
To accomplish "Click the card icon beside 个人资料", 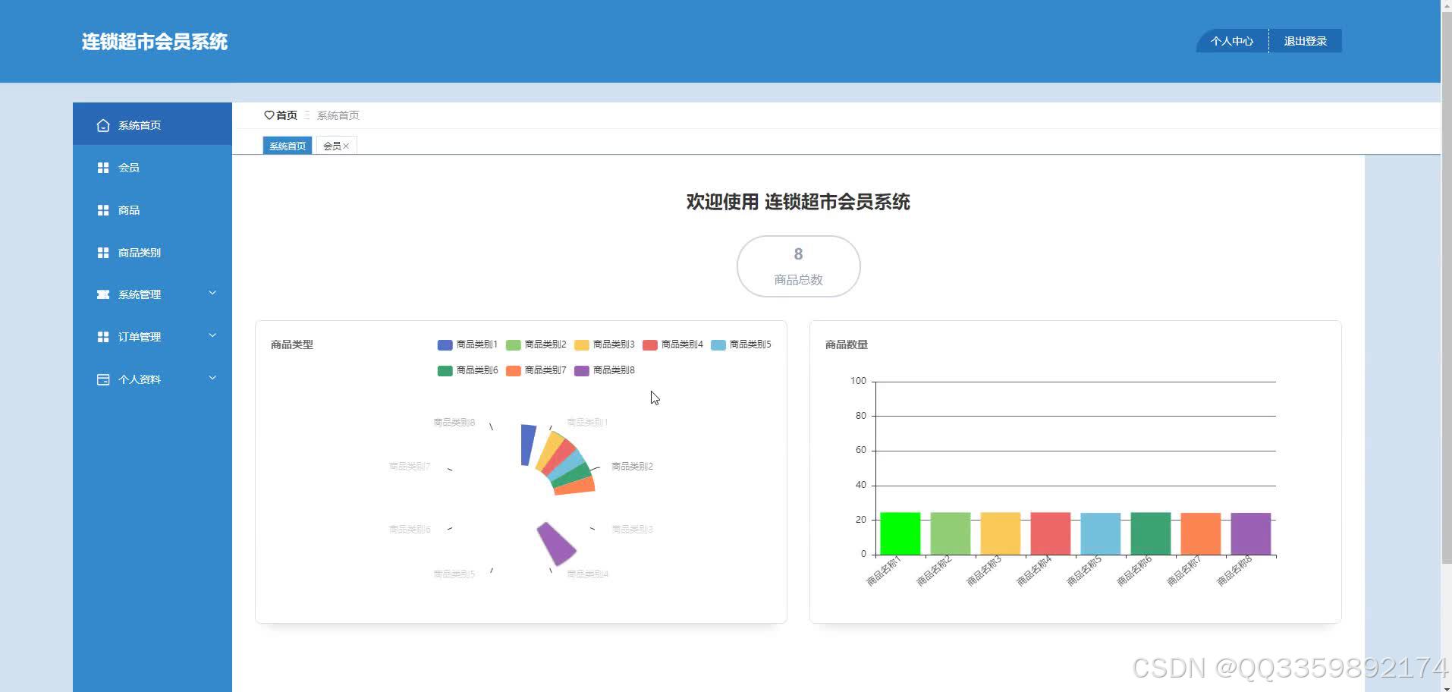I will coord(103,379).
